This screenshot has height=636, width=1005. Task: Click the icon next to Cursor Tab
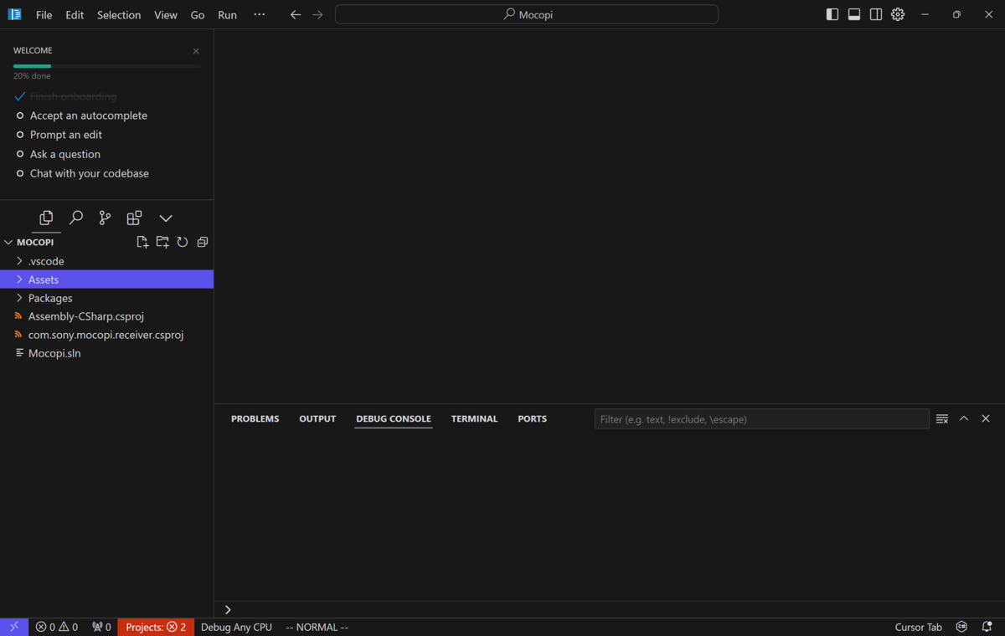pos(961,627)
